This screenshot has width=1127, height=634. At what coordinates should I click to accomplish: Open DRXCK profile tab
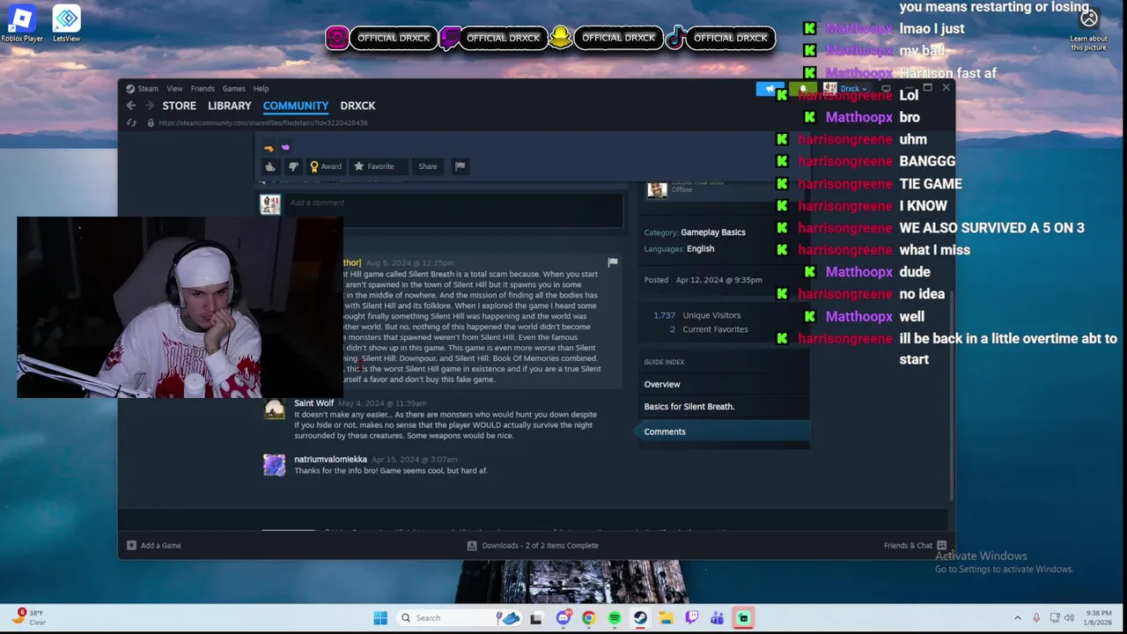click(357, 106)
